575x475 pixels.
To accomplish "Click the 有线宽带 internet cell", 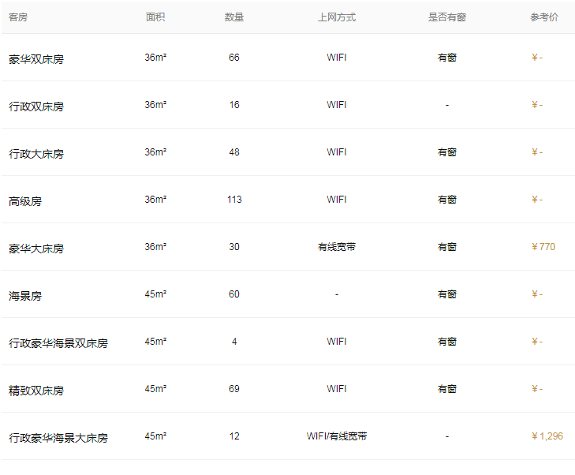I will pos(337,247).
